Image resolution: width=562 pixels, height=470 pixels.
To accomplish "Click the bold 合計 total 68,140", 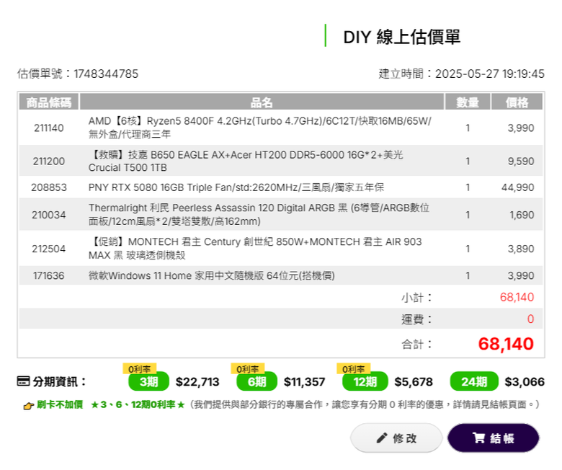I will 506,343.
